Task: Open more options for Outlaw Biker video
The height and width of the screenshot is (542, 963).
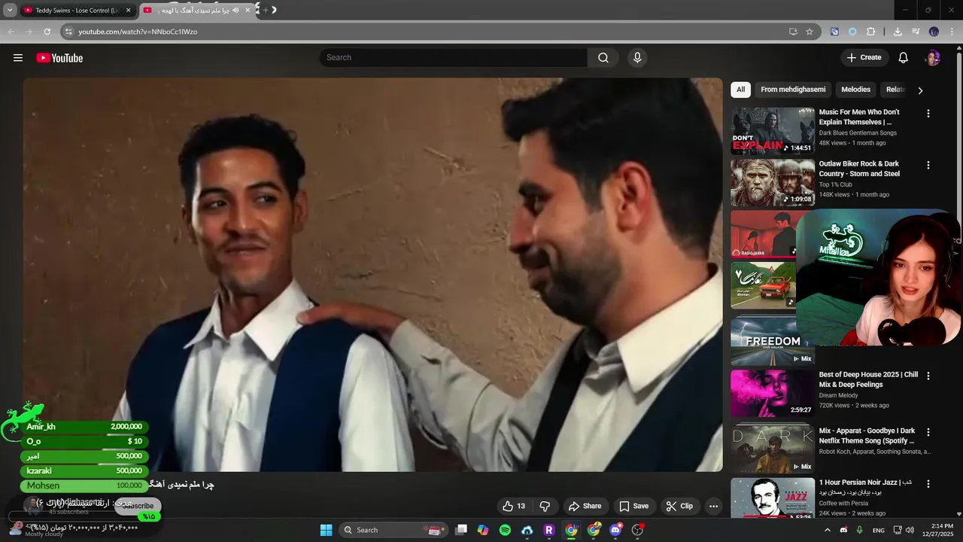Action: click(928, 165)
